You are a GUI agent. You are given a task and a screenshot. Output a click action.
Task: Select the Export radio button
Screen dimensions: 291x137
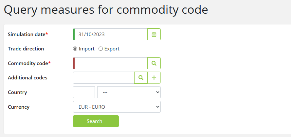click(101, 49)
